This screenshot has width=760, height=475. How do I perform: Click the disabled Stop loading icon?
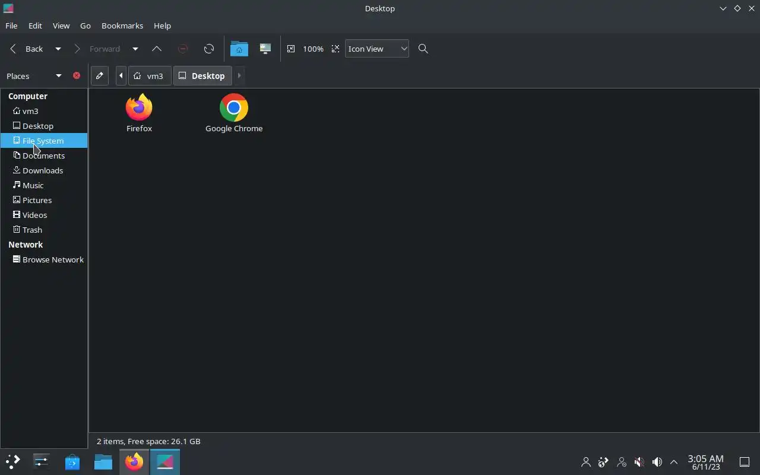pyautogui.click(x=183, y=49)
